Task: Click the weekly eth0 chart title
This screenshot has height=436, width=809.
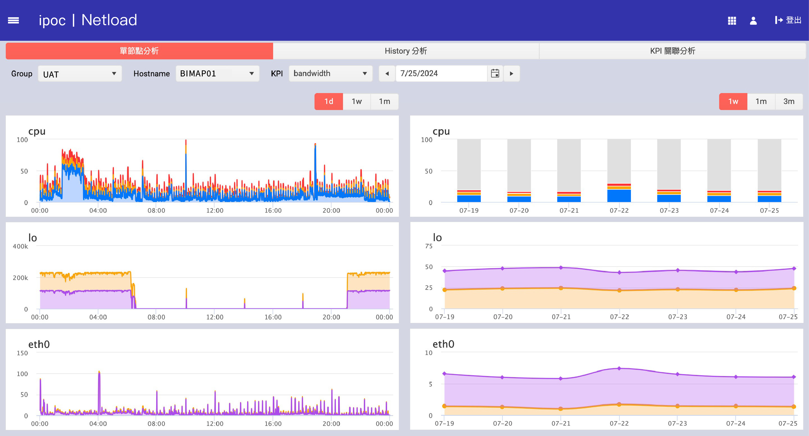Action: 444,344
